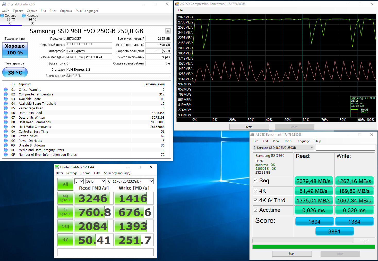Viewport: 378px width, 261px height.
Task: Toggle the 4K-64Thrd test checkbox
Action: pyautogui.click(x=256, y=200)
